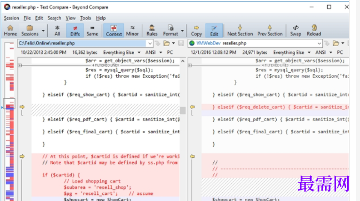
Task: Click the thumbnail overview difference map
Action: [9, 122]
